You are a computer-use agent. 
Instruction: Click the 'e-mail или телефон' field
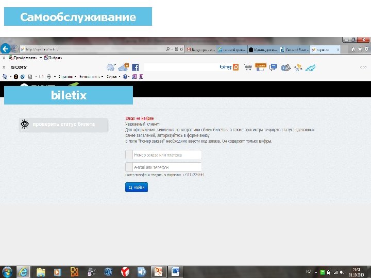(163, 167)
